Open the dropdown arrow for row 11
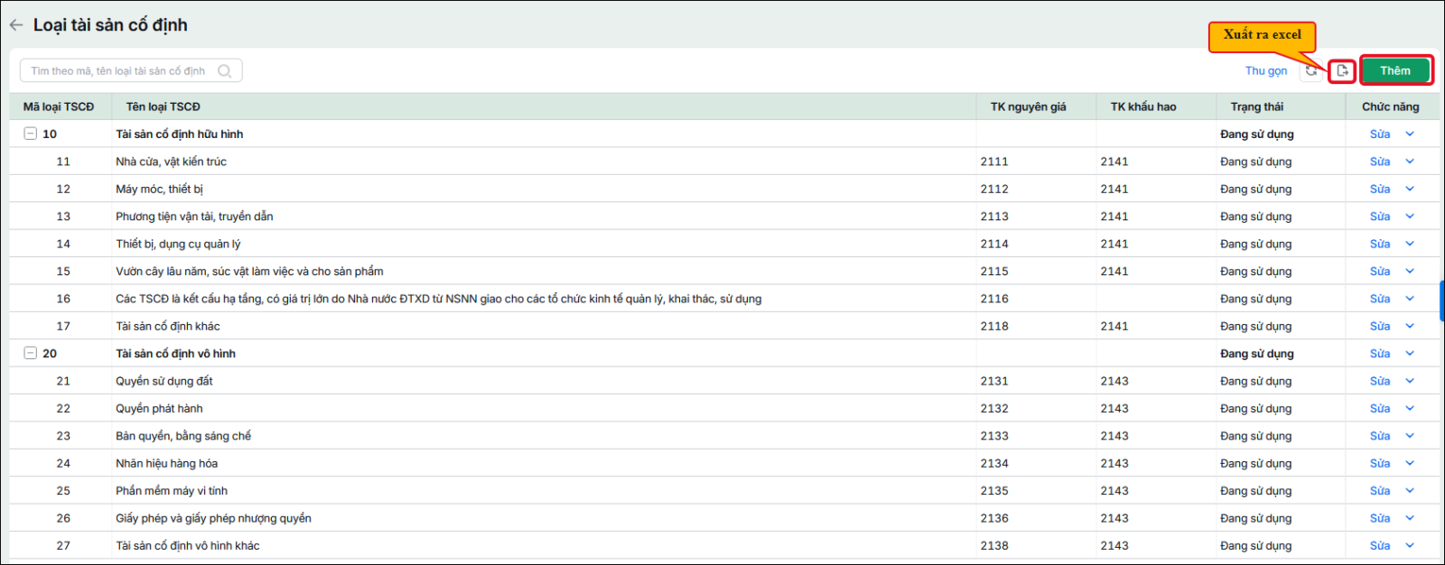This screenshot has height=565, width=1445. pos(1410,162)
